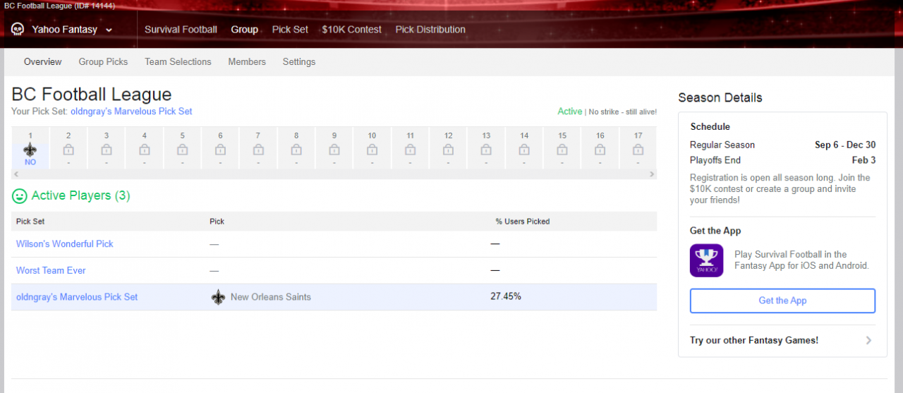Click the New Orleans Saints pick text
Viewport: 903px width, 393px height.
(271, 297)
